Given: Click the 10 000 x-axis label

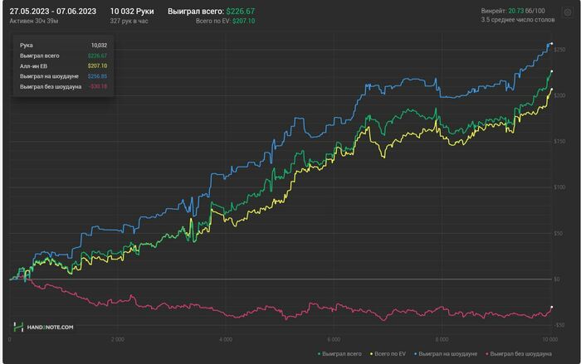Looking at the screenshot, I should pos(549,339).
